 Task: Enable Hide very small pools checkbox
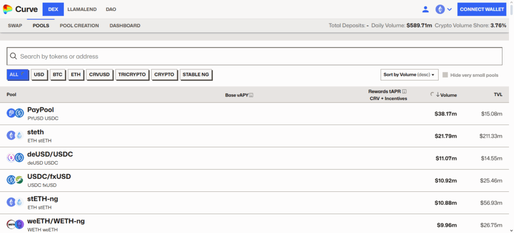tap(445, 75)
